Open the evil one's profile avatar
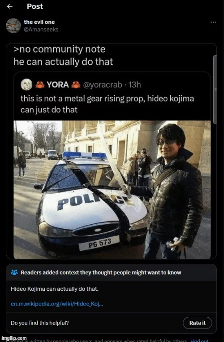 [x=13, y=26]
